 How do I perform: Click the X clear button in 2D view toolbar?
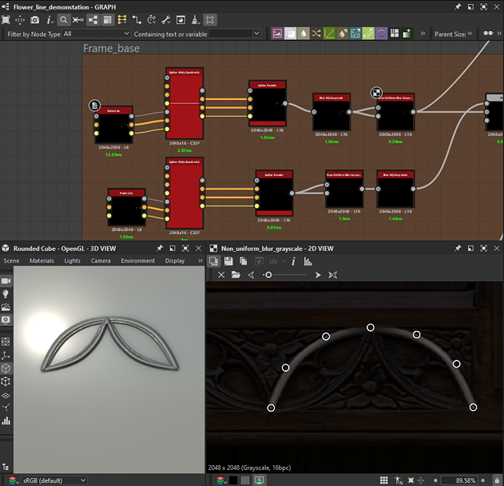(x=221, y=275)
